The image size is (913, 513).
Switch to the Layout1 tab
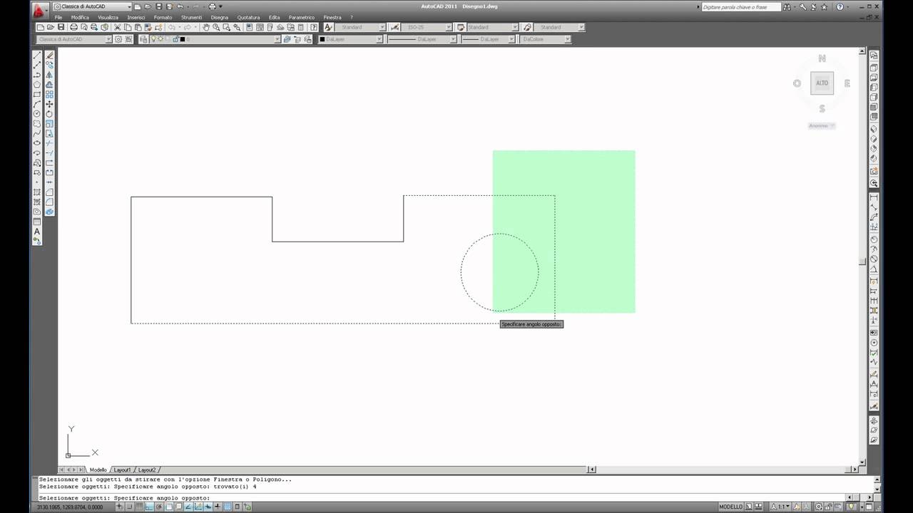coord(123,470)
